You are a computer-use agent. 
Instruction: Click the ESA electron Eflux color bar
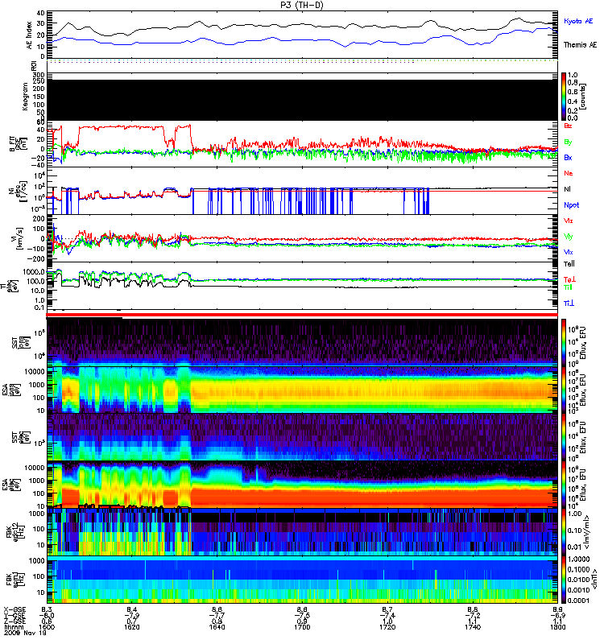click(564, 484)
